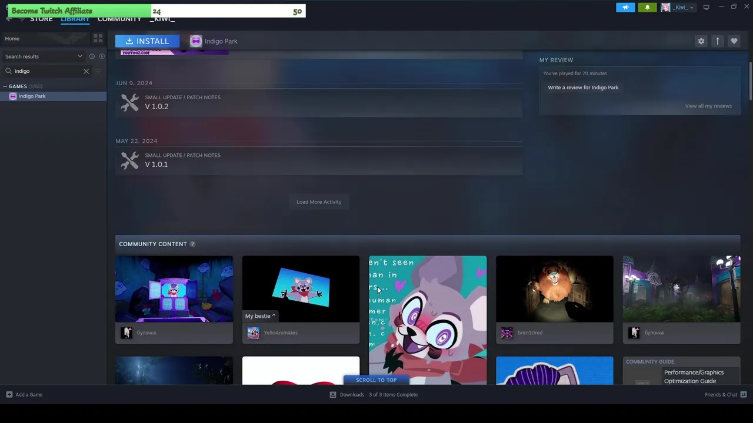Open bren10red author name
Screen dimensions: 753x423
(x=530, y=333)
